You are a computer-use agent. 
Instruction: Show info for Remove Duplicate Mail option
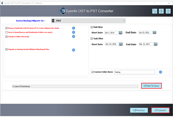coord(73,28)
